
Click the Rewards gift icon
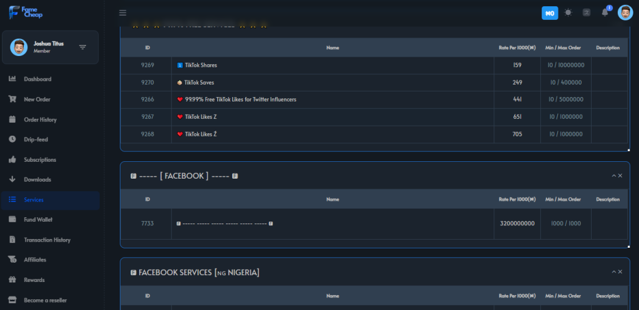12,280
